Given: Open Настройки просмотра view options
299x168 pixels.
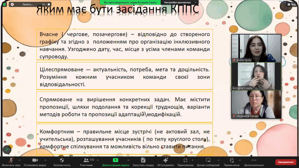Looking at the screenshot, I should [175, 2].
